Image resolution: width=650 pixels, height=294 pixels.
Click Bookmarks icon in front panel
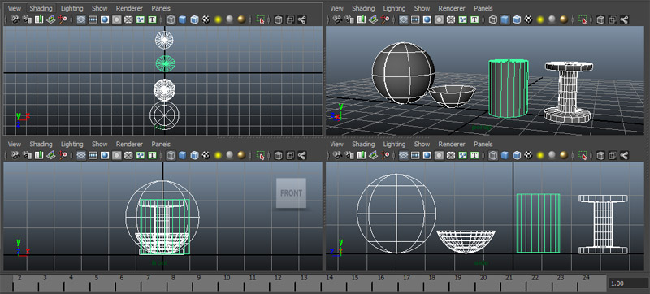click(39, 155)
